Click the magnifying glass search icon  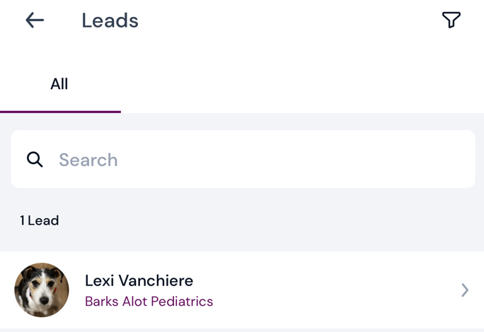[x=35, y=160]
